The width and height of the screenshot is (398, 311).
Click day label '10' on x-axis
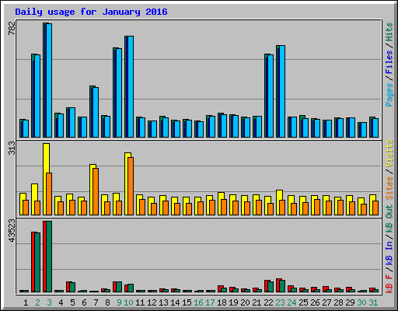[x=128, y=302]
